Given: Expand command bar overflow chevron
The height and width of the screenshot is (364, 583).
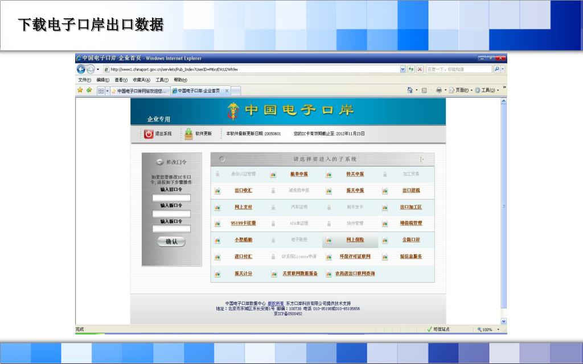Looking at the screenshot, I should tap(504, 88).
